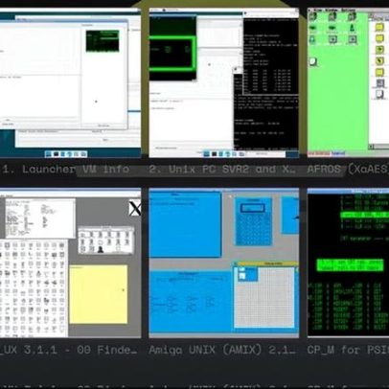Select the CP_M for PSI thumbnail
The image size is (389, 389).
click(x=348, y=263)
